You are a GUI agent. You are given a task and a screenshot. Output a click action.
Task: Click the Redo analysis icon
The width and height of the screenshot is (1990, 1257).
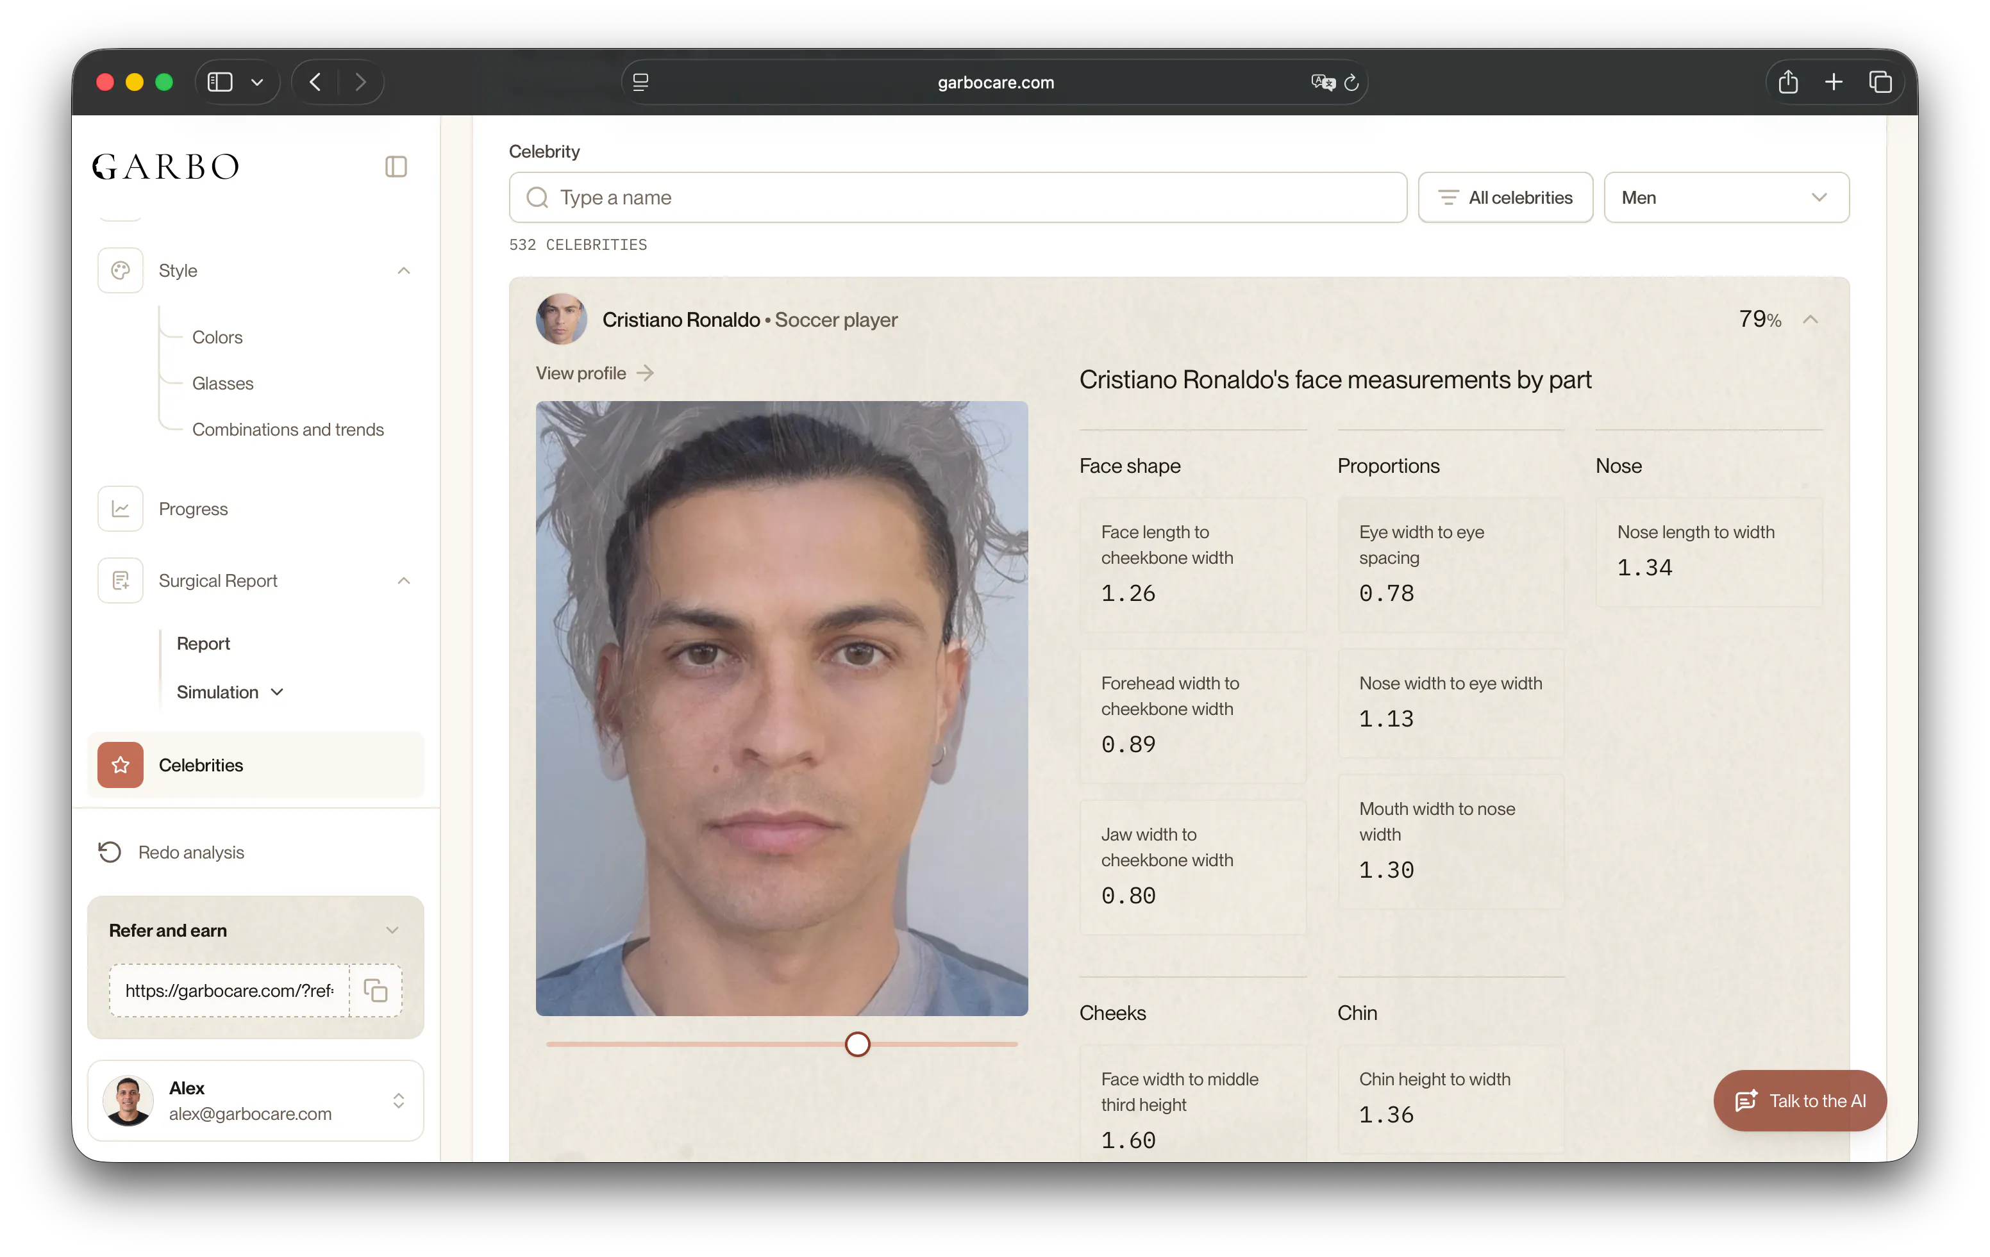click(110, 851)
